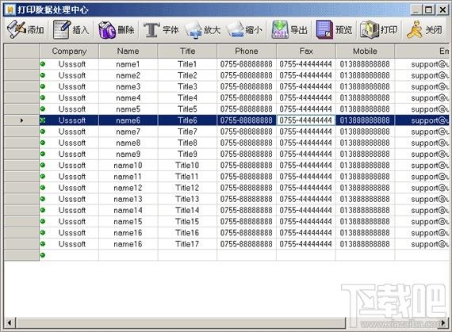Image resolution: width=452 pixels, height=332 pixels.
Task: Select the row indicator for name6
Action: (21, 120)
